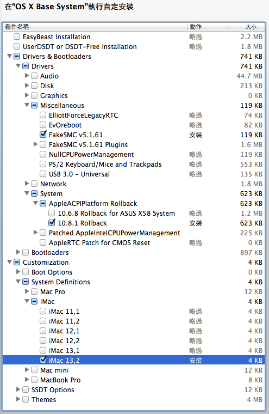Select the iMac 11,1 checkbox
Image resolution: width=269 pixels, height=414 pixels.
[43, 311]
